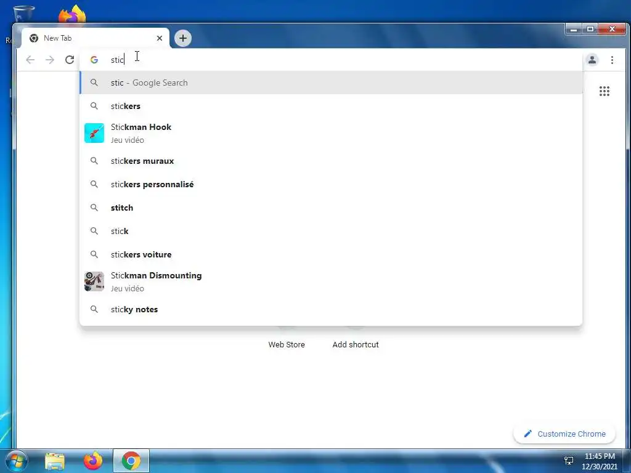
Task: Open the Chrome profile avatar menu
Action: point(592,60)
